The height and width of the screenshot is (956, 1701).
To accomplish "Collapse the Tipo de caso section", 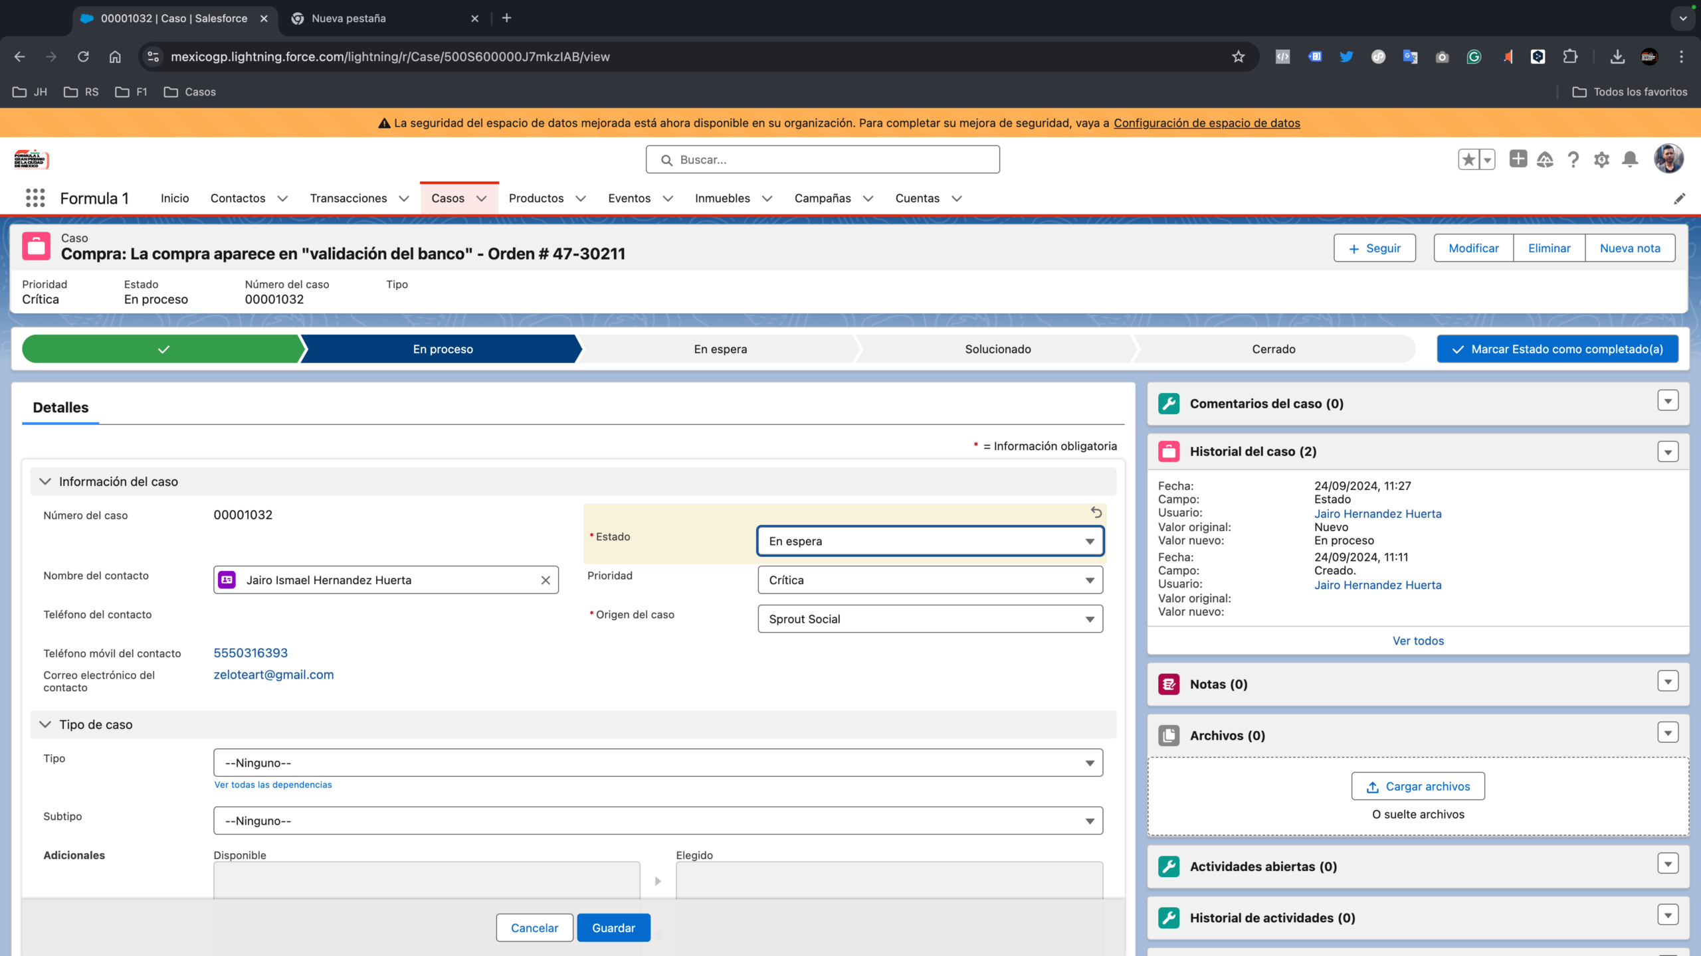I will 45,724.
